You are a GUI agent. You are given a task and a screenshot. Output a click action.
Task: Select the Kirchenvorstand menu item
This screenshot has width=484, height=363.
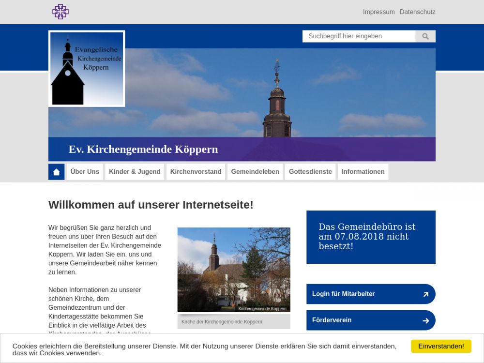(x=196, y=172)
